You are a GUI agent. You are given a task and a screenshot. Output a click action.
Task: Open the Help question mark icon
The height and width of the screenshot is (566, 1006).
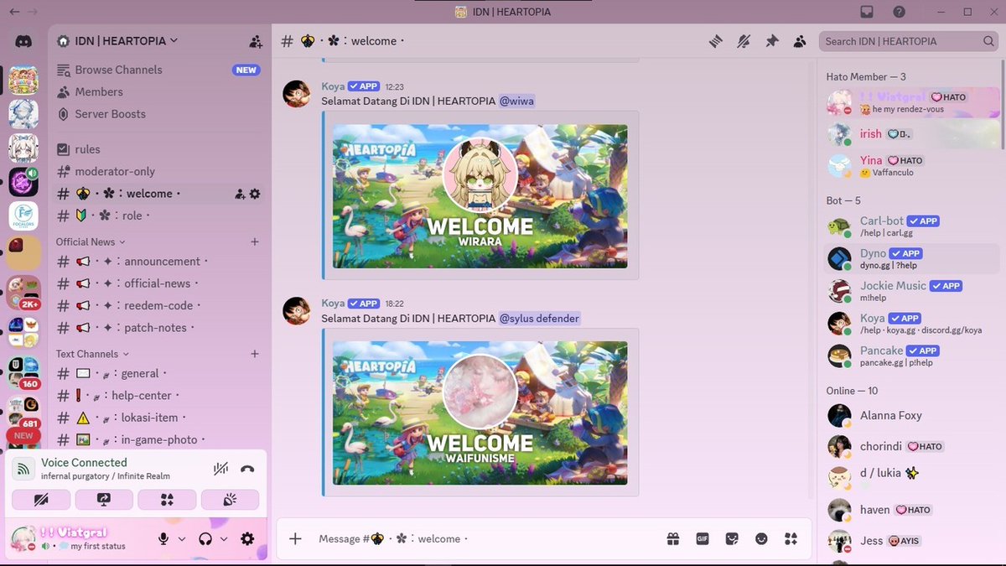899,12
